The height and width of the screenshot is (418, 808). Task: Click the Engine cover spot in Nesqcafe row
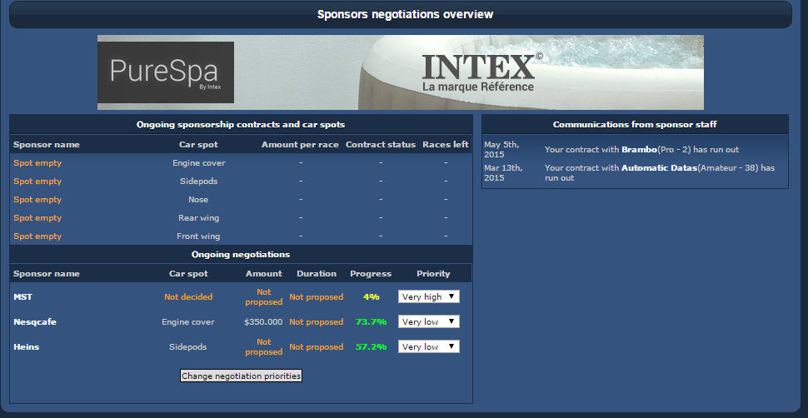point(188,322)
